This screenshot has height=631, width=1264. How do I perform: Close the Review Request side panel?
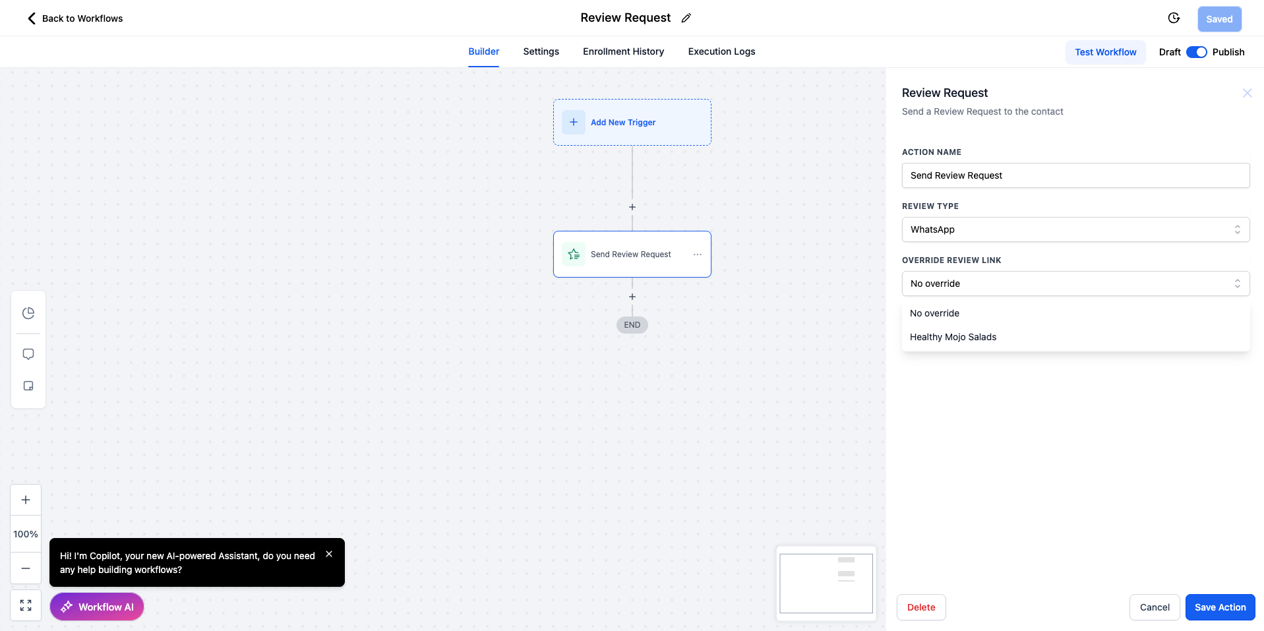click(x=1247, y=93)
